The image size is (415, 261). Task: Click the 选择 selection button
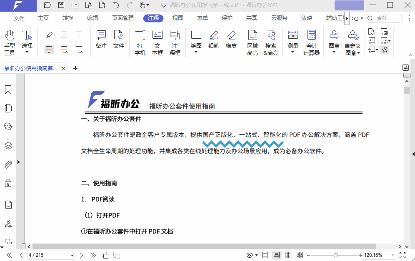pos(27,40)
